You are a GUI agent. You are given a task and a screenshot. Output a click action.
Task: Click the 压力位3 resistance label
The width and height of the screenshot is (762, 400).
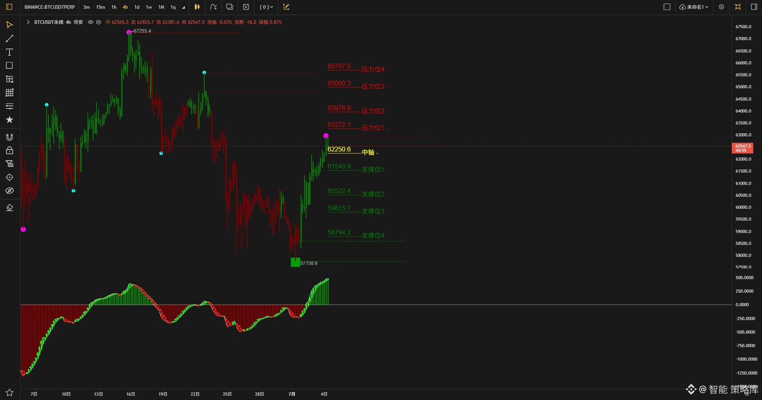(x=373, y=86)
